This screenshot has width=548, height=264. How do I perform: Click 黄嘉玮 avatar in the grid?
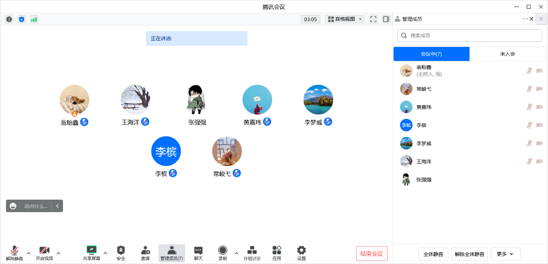(x=257, y=100)
